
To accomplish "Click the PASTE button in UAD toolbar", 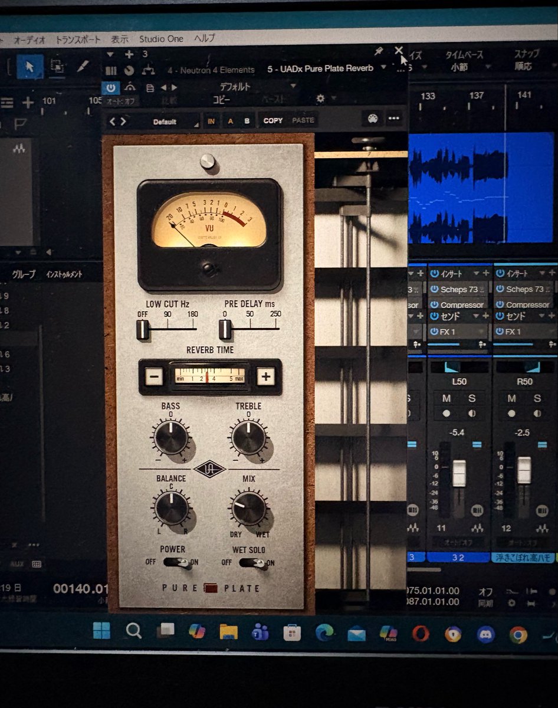I will 303,120.
